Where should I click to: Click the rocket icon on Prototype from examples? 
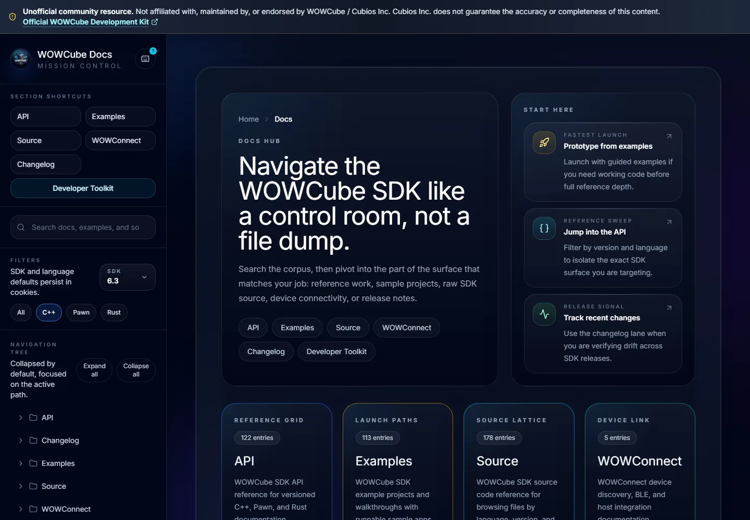(544, 142)
